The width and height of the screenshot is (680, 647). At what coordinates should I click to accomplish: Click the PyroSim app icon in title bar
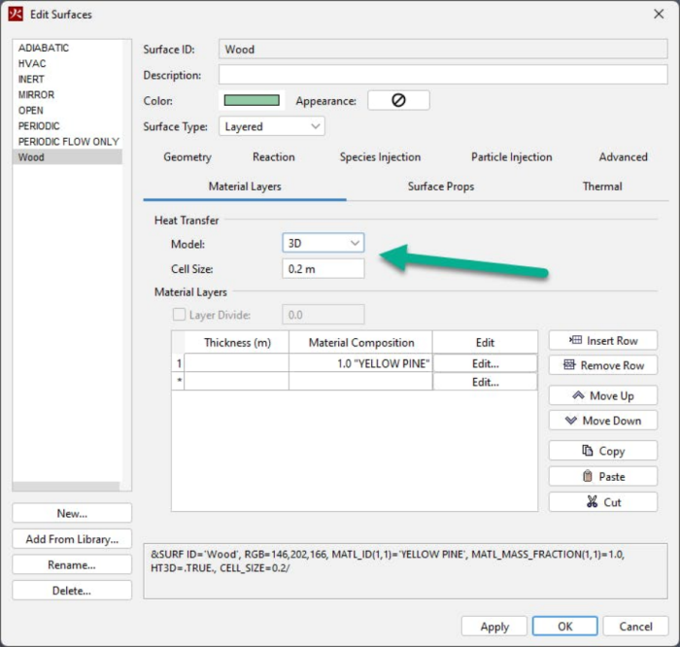click(x=16, y=14)
